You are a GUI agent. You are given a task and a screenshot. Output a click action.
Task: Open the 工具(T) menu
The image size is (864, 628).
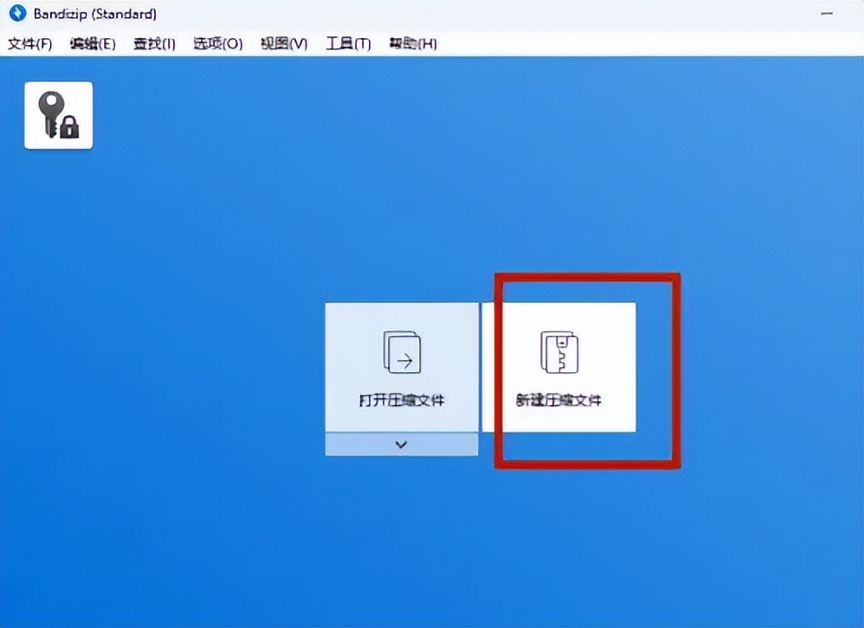348,43
